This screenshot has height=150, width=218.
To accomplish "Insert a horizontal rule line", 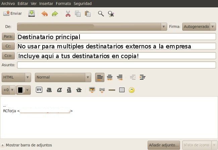I will (x=112, y=90).
